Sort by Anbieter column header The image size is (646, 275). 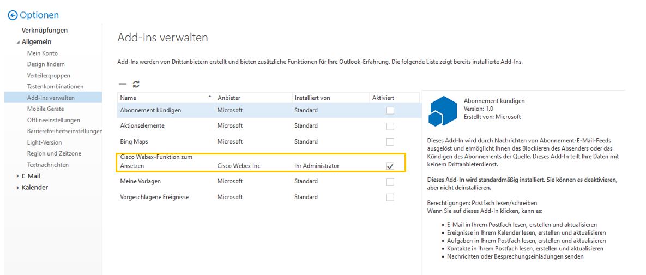229,98
